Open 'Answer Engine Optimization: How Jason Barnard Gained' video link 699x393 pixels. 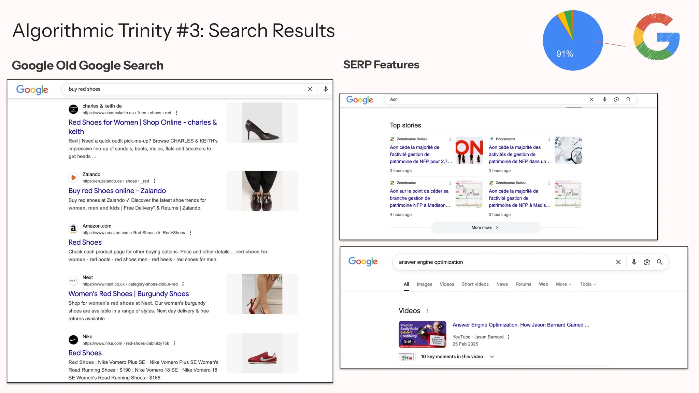coord(520,325)
